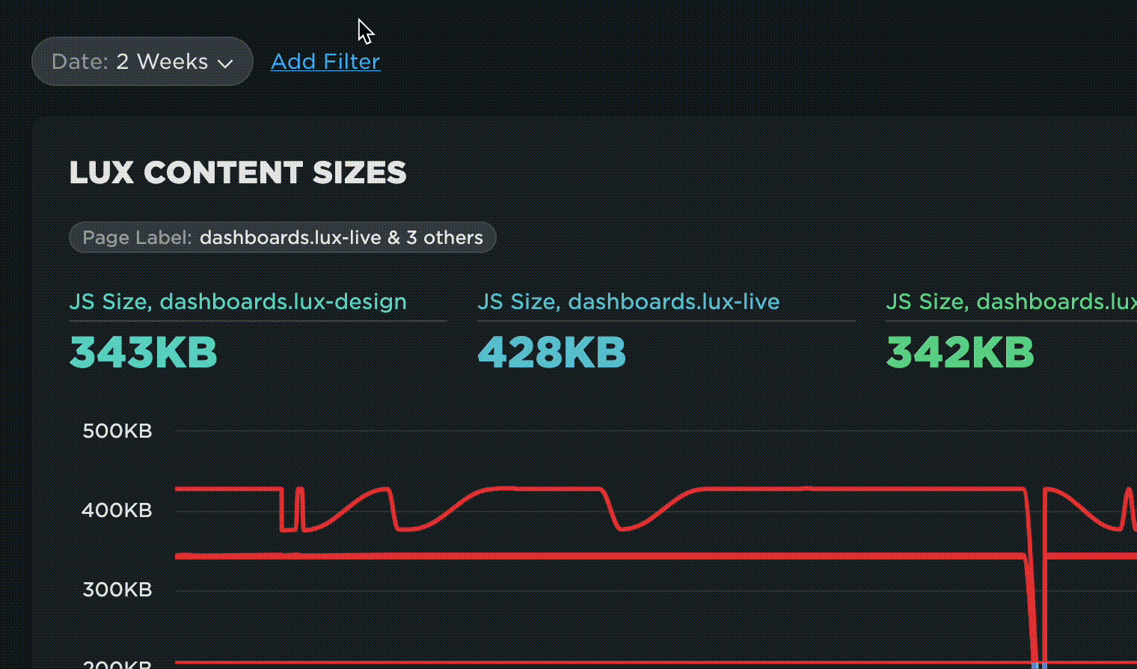Click the 342KB metric value
The image size is (1137, 669).
(x=960, y=352)
